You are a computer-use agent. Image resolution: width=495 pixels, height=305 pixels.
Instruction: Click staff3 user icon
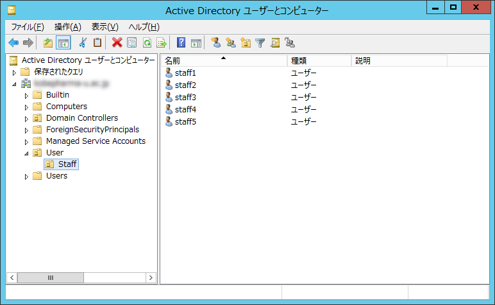[169, 97]
